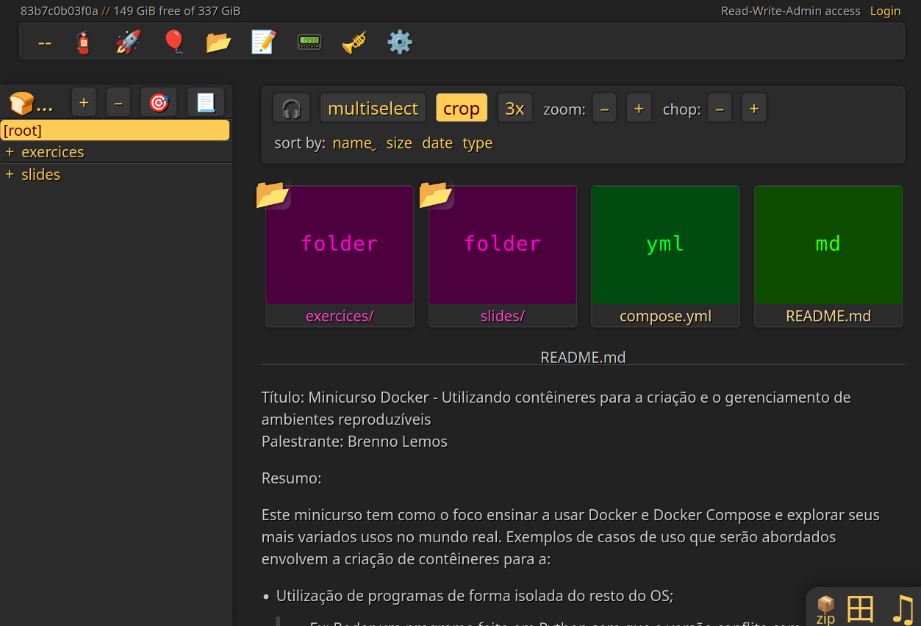Open the notepad new-file icon
The image size is (921, 626).
(x=263, y=42)
